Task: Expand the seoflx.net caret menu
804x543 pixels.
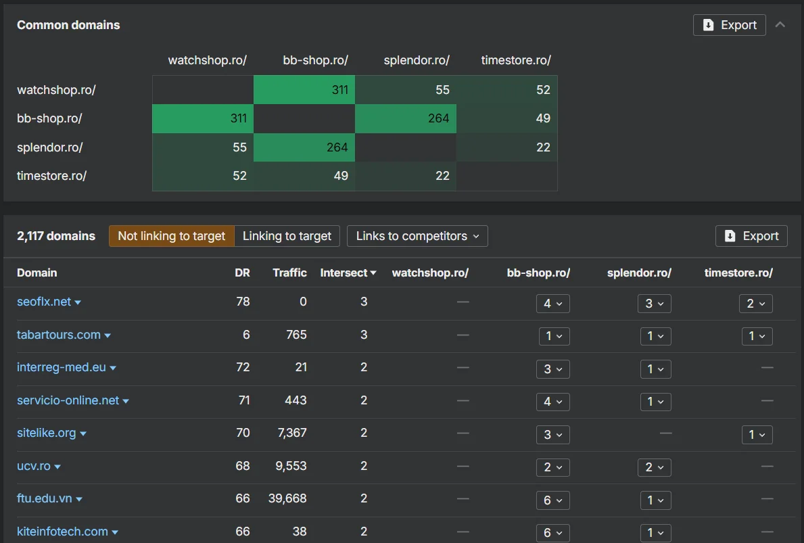Action: (x=78, y=302)
